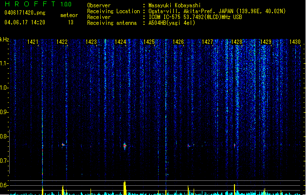This screenshot has height=195, width=306.
Task: Click the date 04.06.17 14:20
Action: click(x=25, y=22)
